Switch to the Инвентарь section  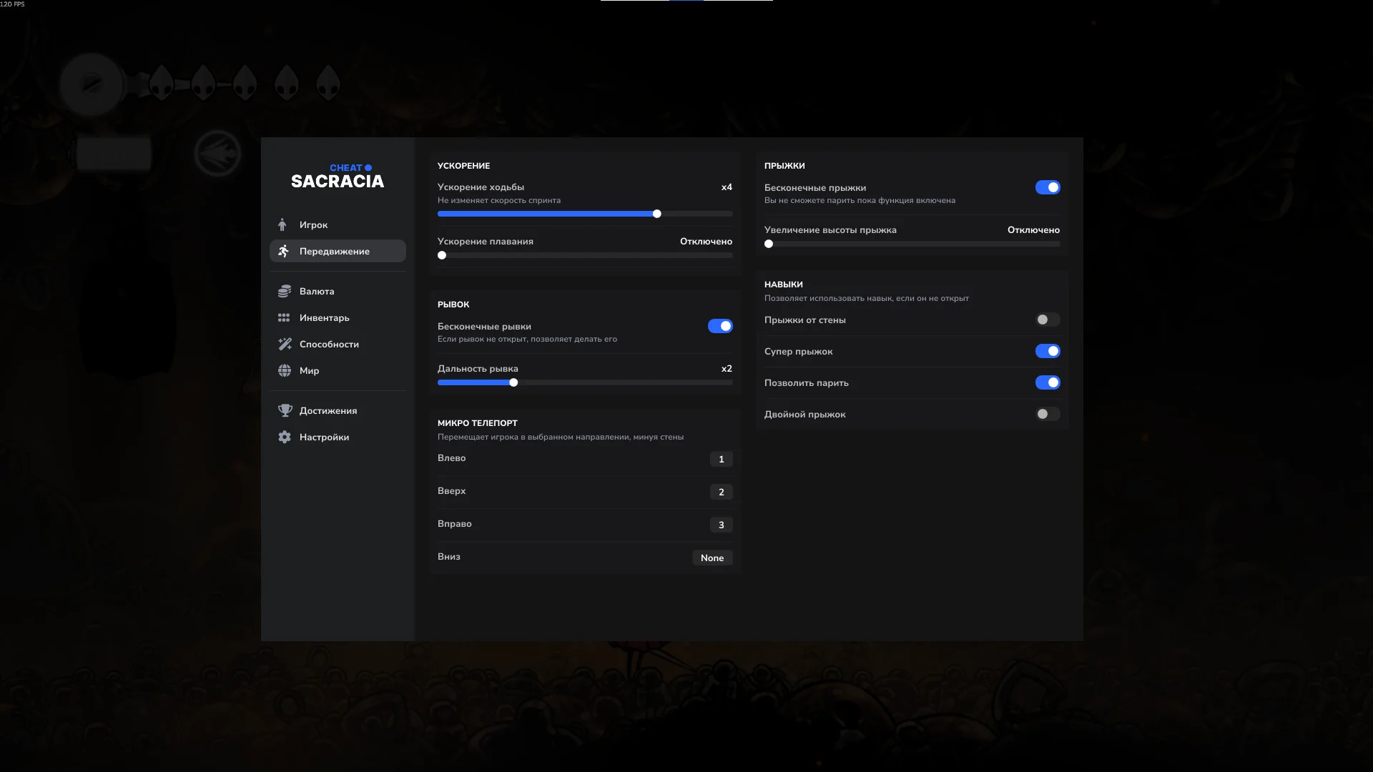325,317
